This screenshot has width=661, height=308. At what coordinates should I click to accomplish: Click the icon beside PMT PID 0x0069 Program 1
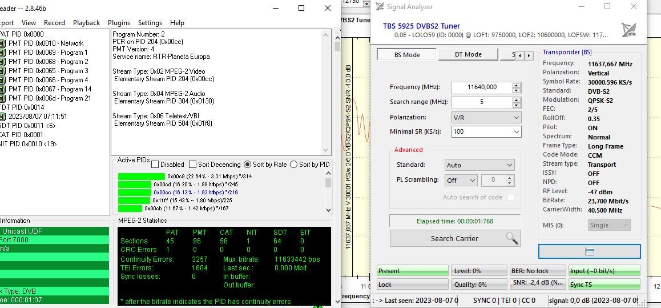point(2,53)
